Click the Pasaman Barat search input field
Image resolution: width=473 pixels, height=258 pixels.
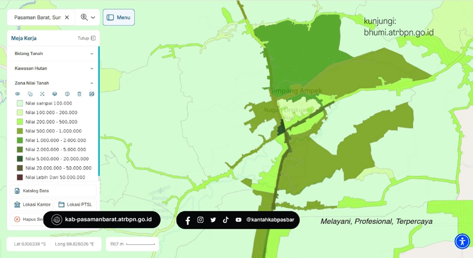(x=37, y=17)
